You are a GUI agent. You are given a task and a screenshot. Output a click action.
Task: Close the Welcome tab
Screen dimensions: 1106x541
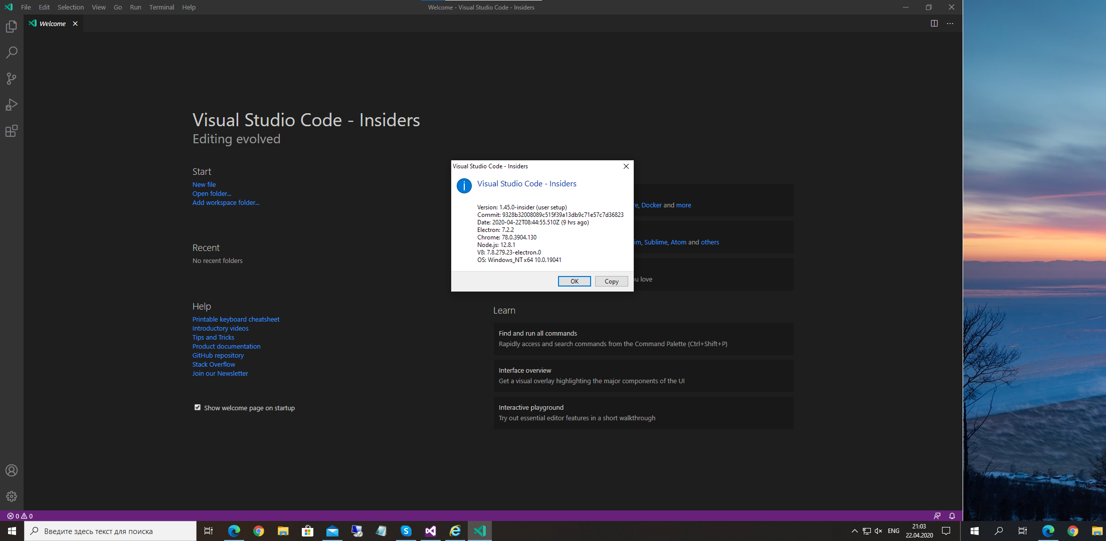[75, 24]
